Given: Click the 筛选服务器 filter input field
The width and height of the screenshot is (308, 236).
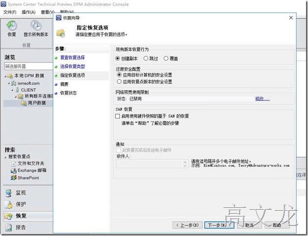Looking at the screenshot, I should (28, 66).
